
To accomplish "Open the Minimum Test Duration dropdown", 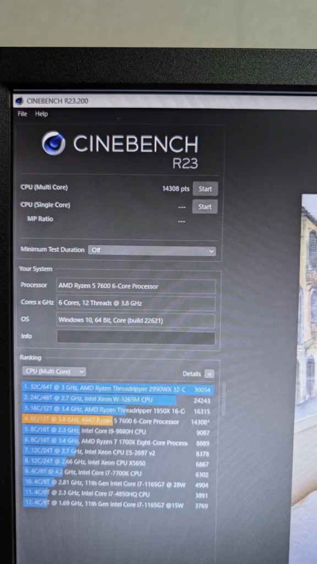I will pyautogui.click(x=152, y=251).
